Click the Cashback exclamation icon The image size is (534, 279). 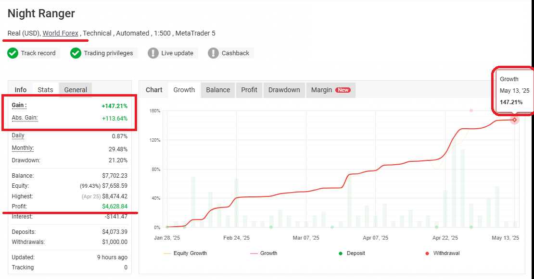click(213, 53)
